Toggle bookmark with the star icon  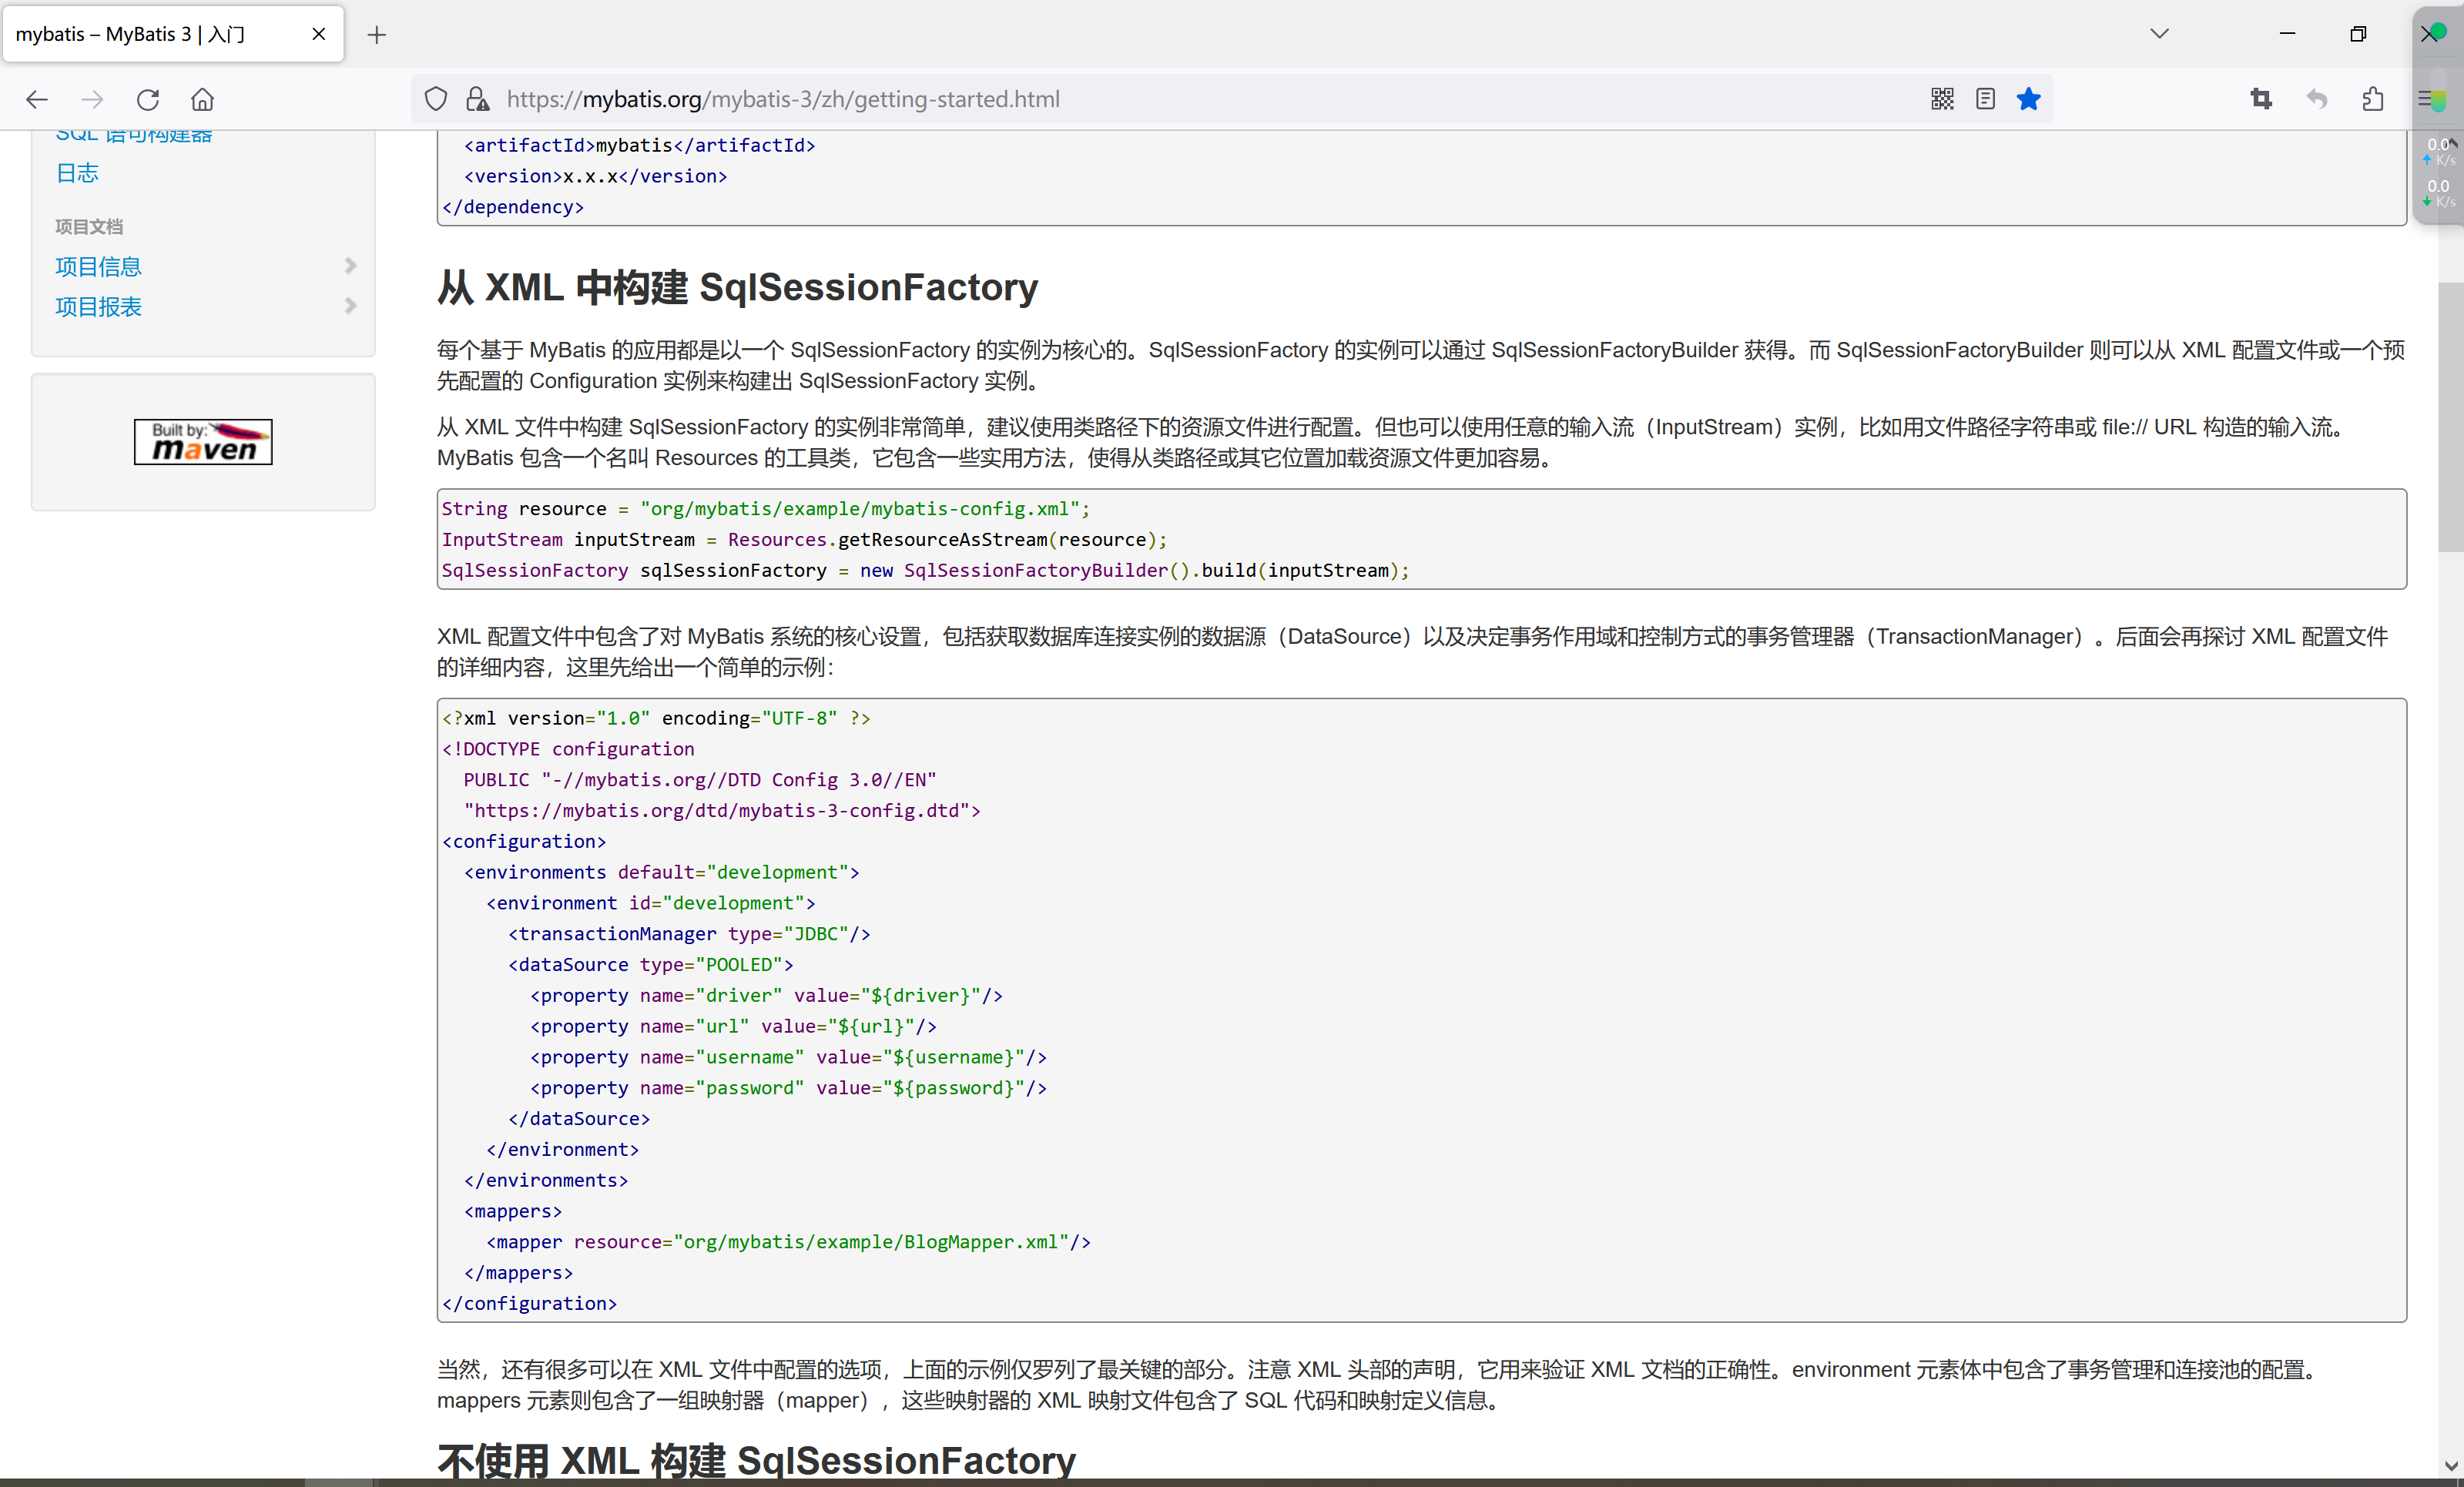(2028, 98)
